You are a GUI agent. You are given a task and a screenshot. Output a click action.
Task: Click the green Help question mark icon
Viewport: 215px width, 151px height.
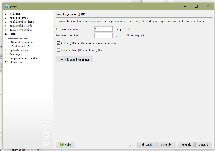pos(62,145)
